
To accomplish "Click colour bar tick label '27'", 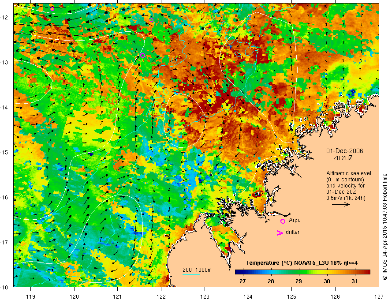I will (x=243, y=281).
